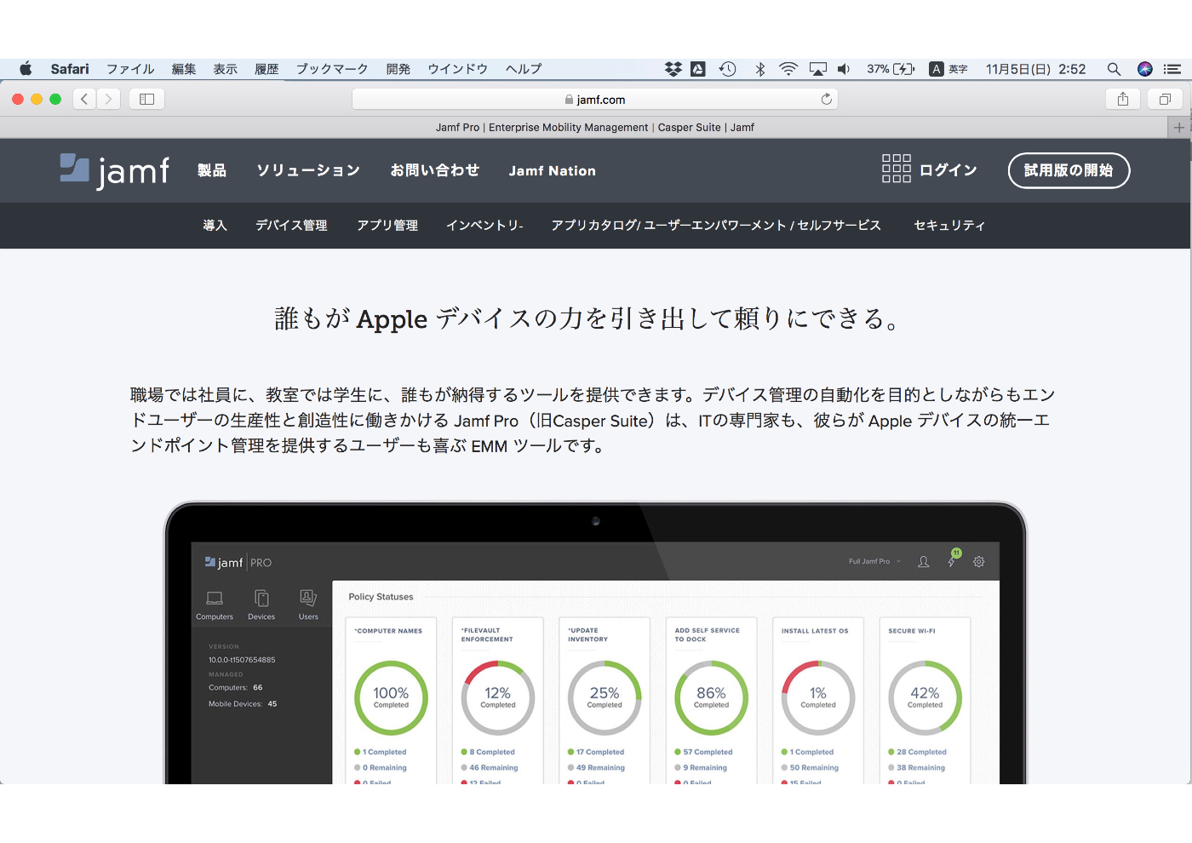
Task: Open Spotlight search icon
Action: pyautogui.click(x=1114, y=69)
